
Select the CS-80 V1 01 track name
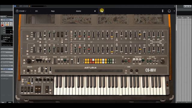click(x=7, y=20)
